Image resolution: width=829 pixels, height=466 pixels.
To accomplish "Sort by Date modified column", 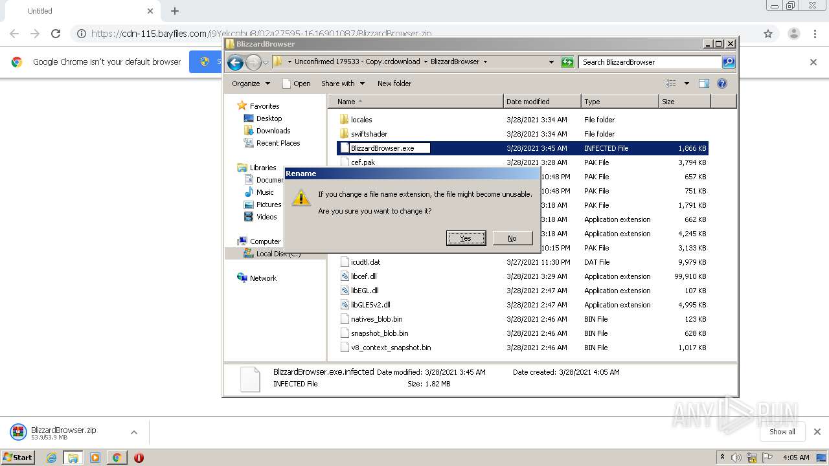I will (542, 102).
